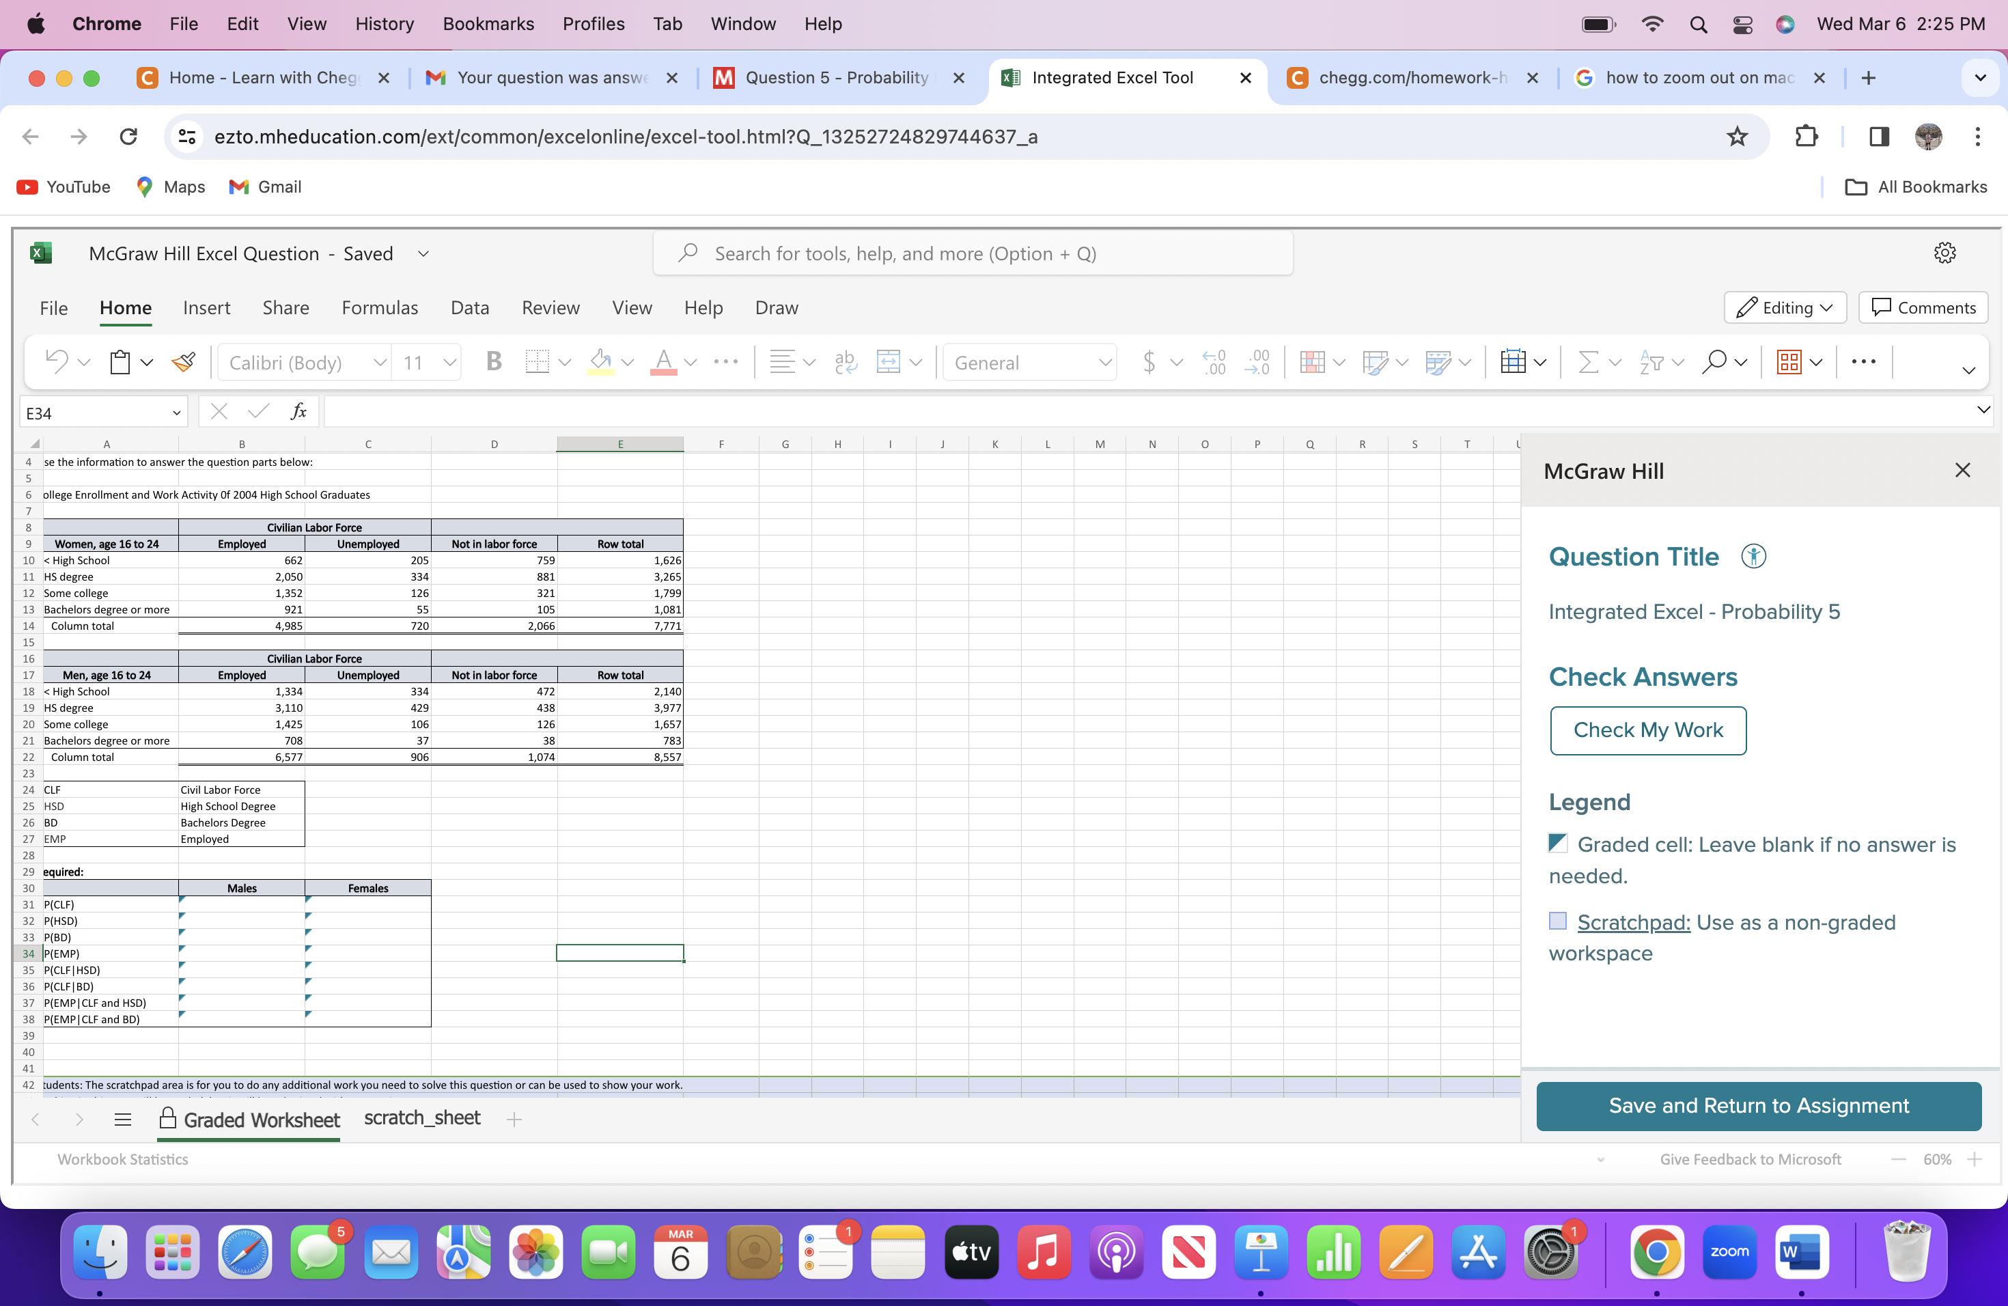
Task: Click the Increase Decimal icon
Action: pos(1213,362)
